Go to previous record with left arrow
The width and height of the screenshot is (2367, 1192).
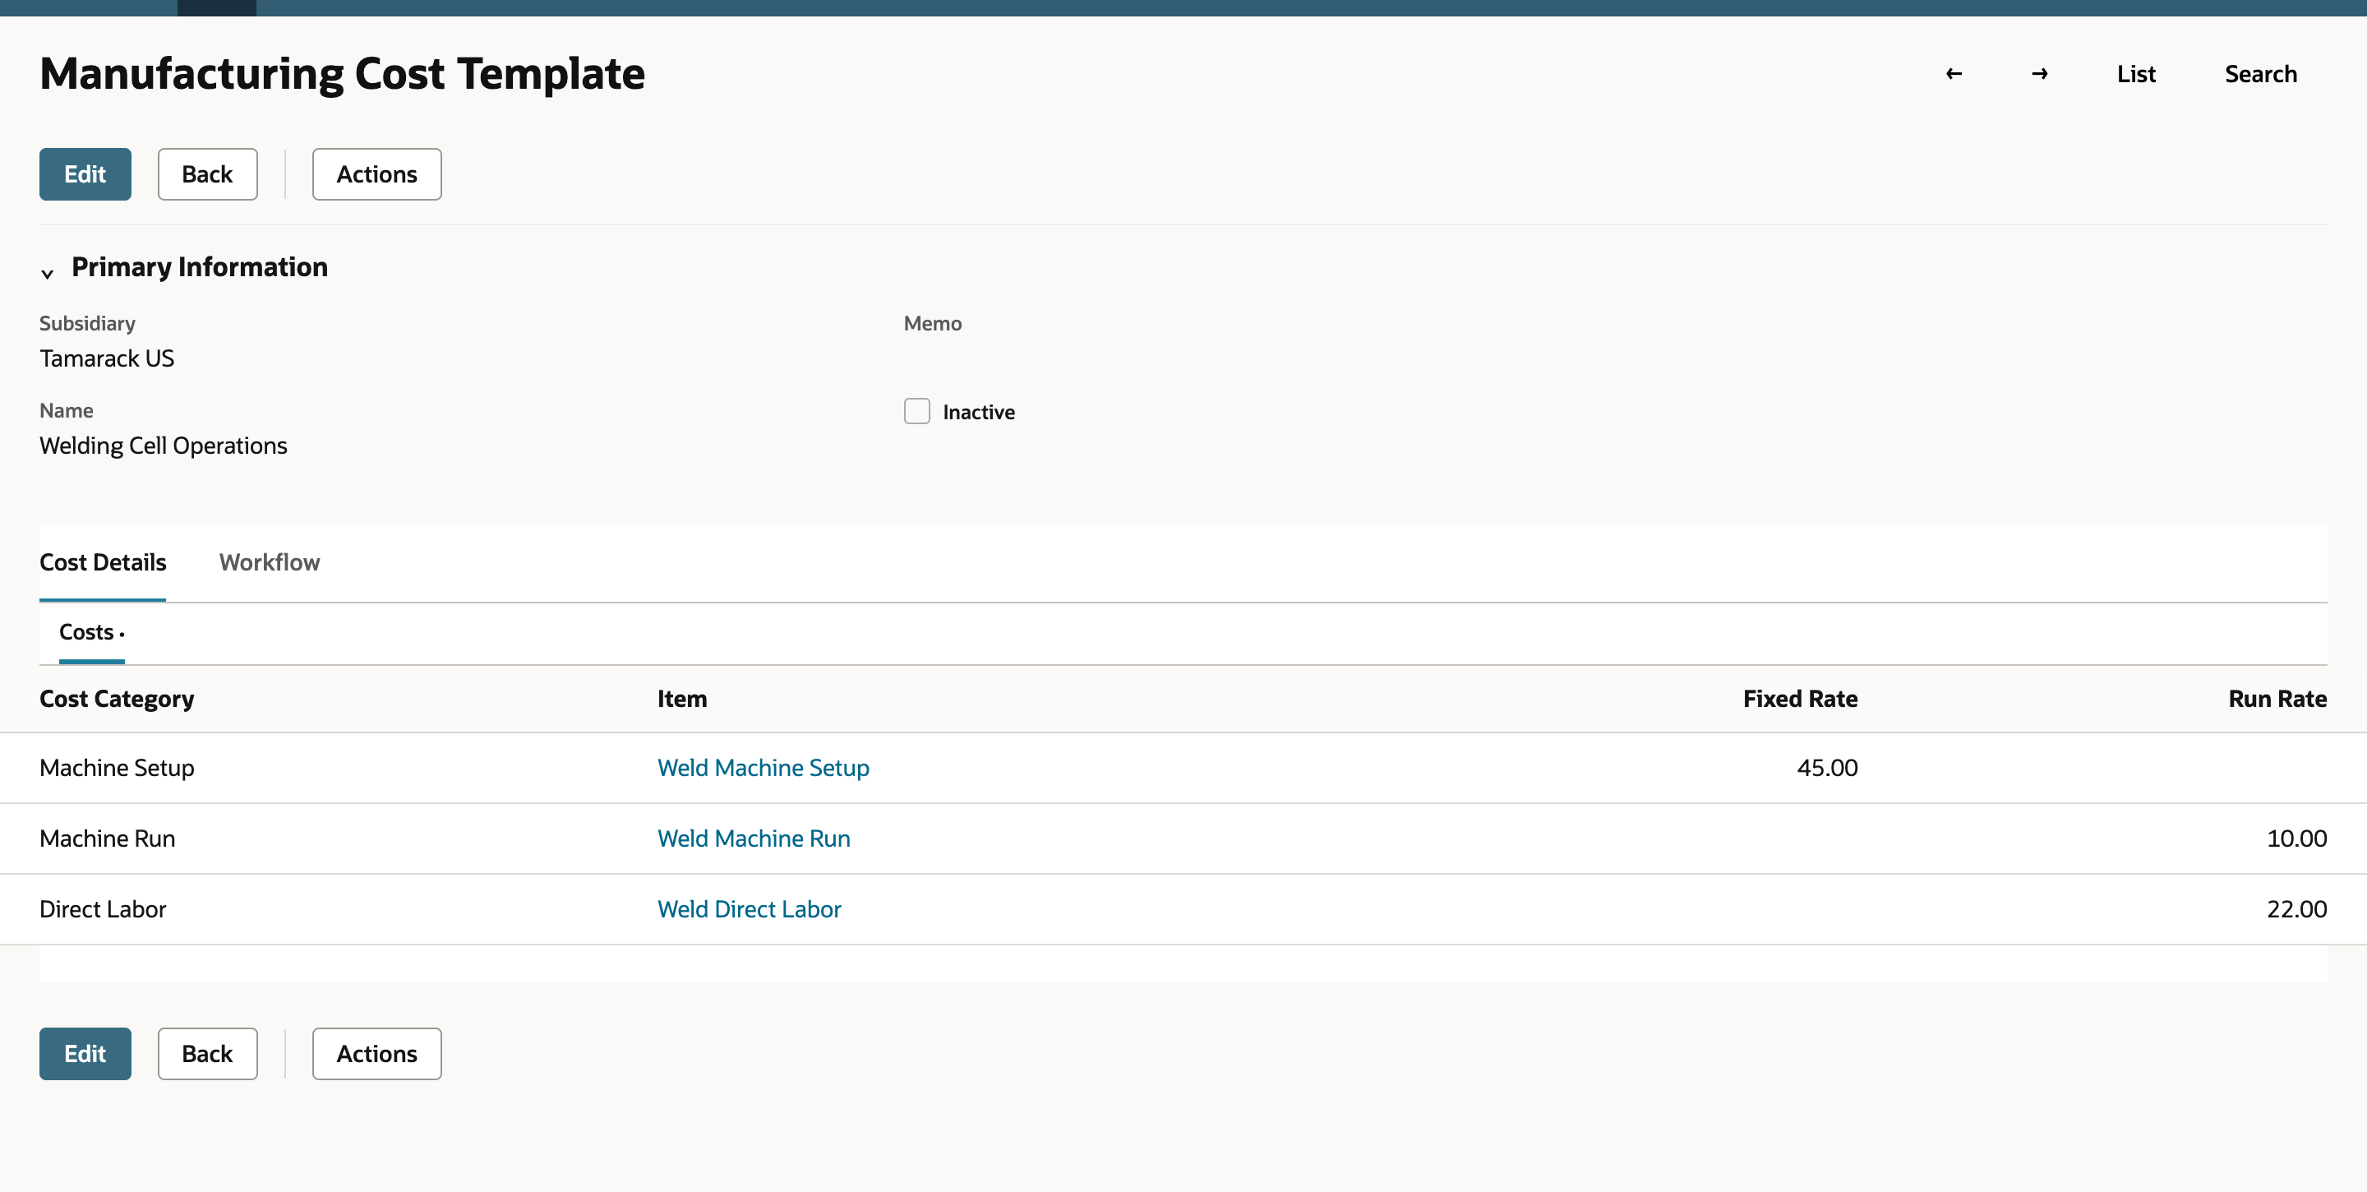pos(1954,73)
